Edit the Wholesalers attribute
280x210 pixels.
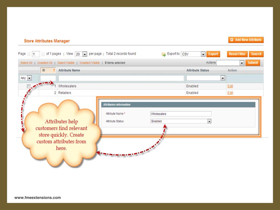(230, 86)
